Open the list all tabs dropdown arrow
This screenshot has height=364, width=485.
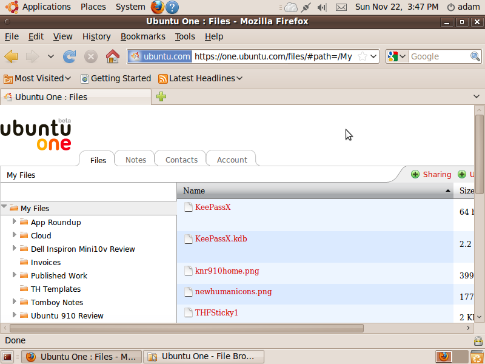(477, 96)
